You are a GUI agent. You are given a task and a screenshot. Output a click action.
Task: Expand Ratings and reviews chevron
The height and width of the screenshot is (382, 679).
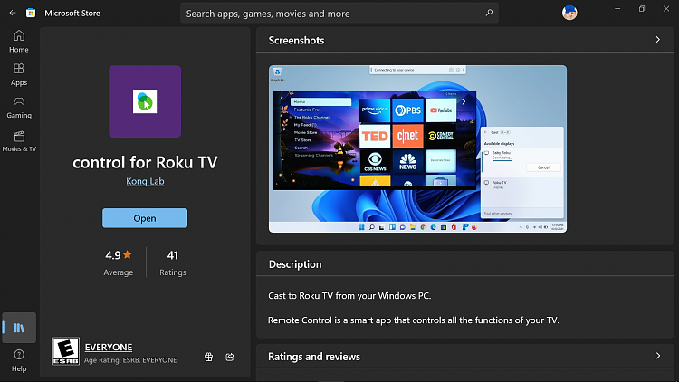coord(657,357)
